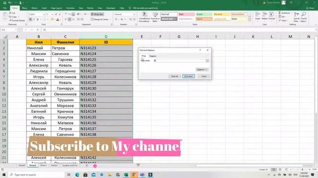Click the Undo arrow icon
318x178 pixels.
(x=9, y=2)
